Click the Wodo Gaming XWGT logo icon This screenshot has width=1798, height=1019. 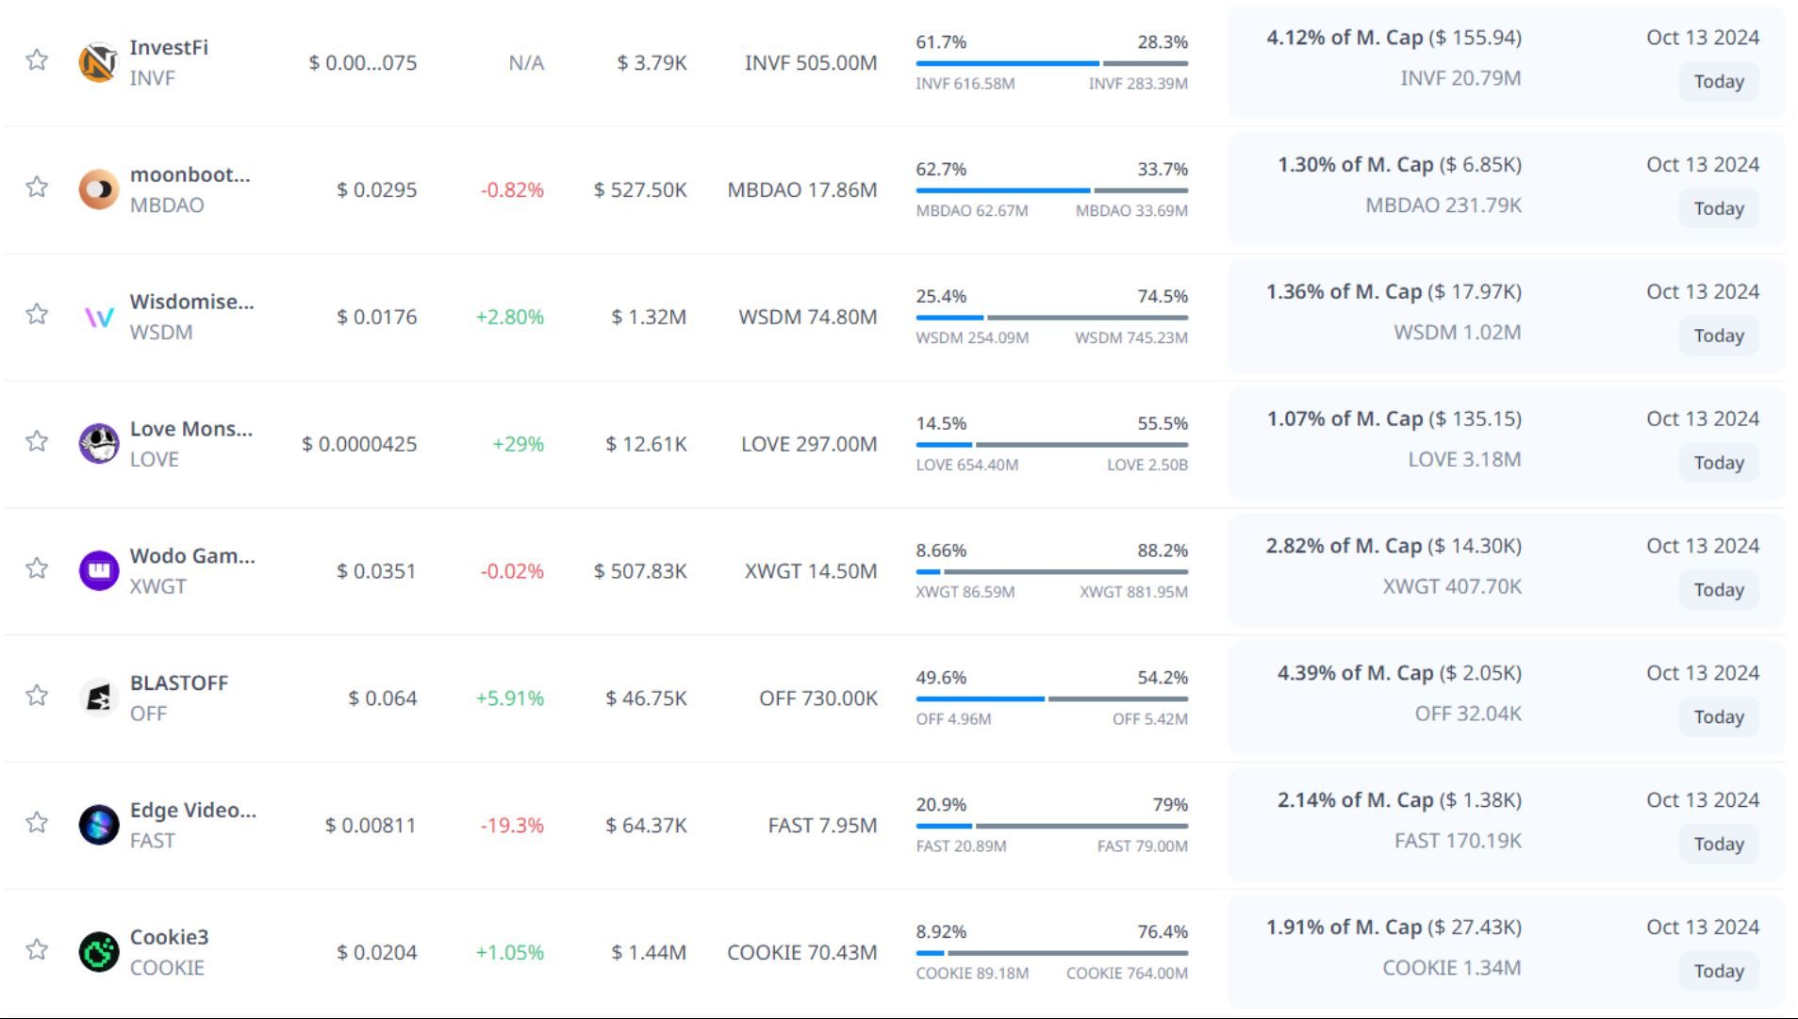click(98, 571)
